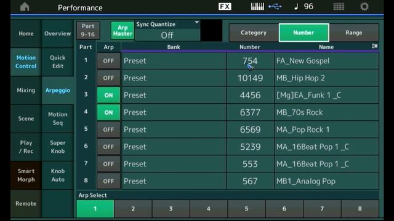Image resolution: width=394 pixels, height=221 pixels.
Task: Open the Bank selector for Part 7
Action: (x=174, y=164)
